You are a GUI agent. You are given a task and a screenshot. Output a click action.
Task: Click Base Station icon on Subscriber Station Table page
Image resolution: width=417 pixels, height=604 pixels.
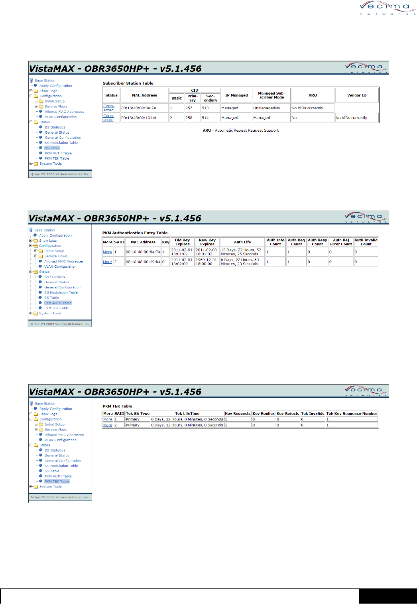click(31, 80)
